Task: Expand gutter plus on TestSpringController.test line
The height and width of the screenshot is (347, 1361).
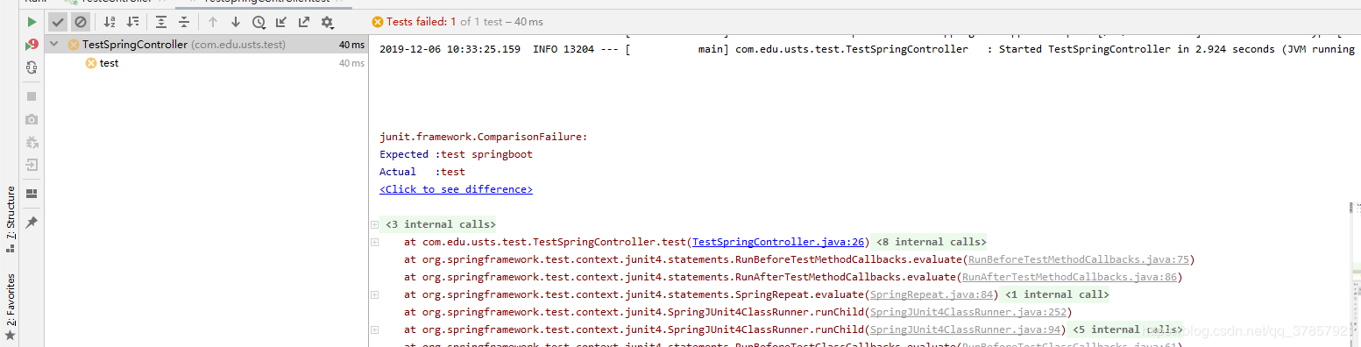Action: coord(374,242)
